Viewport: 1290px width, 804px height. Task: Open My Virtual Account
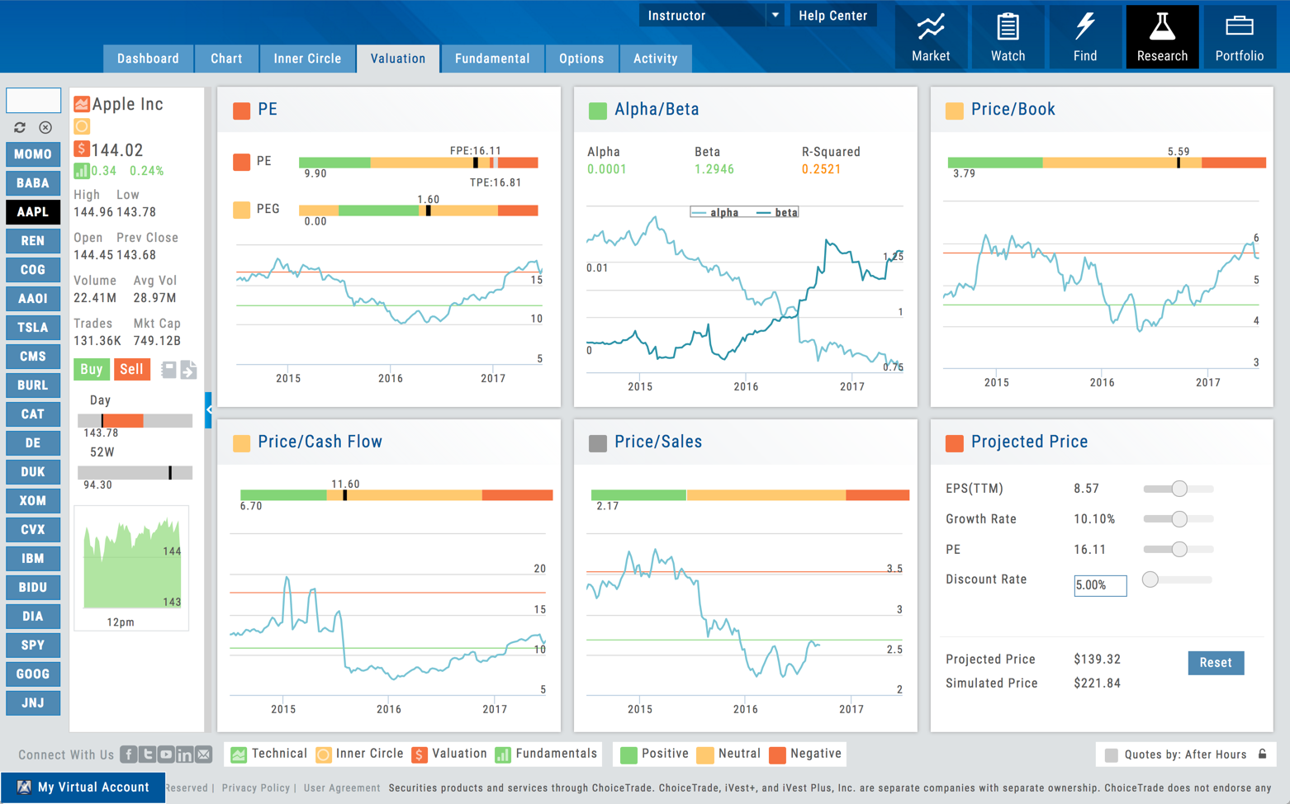pos(83,787)
